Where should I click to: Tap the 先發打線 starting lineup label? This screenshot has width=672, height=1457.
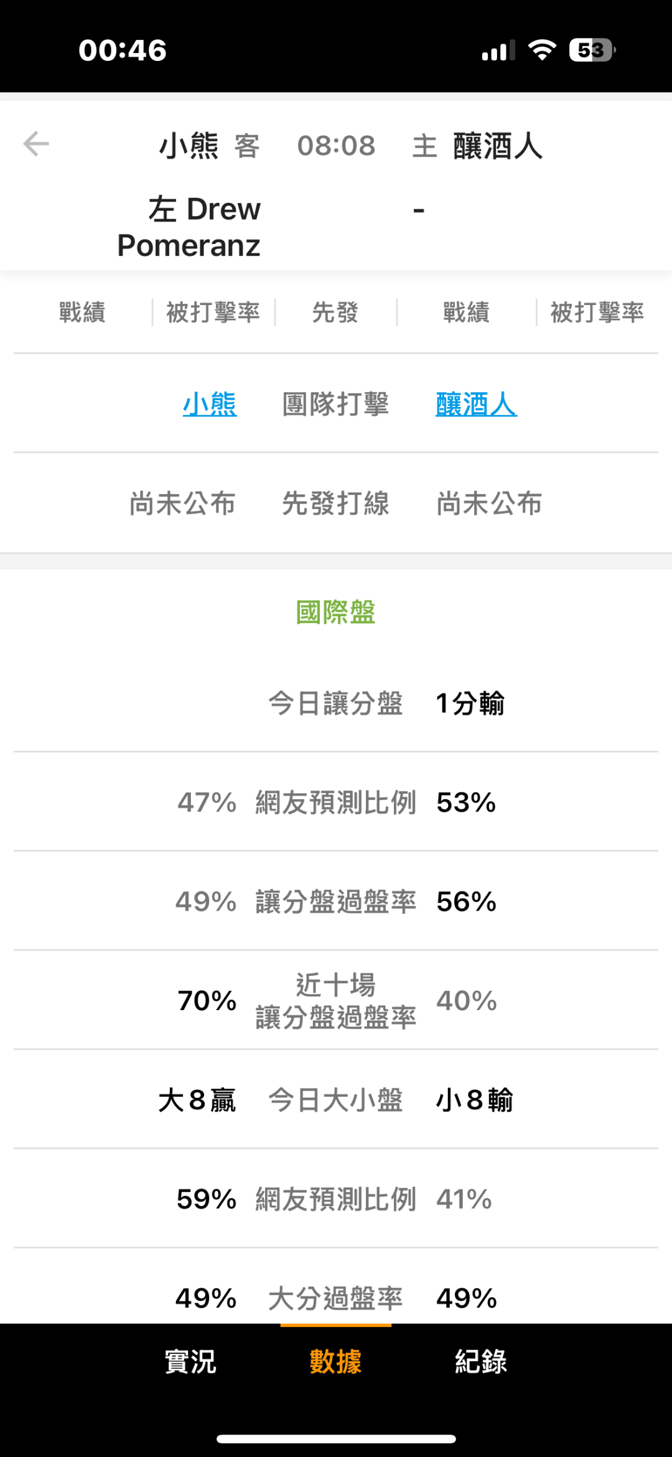tap(335, 504)
